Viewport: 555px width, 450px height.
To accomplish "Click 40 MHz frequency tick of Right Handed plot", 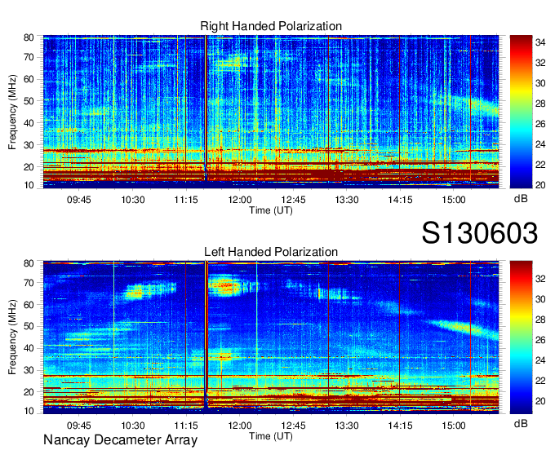I will pos(29,123).
